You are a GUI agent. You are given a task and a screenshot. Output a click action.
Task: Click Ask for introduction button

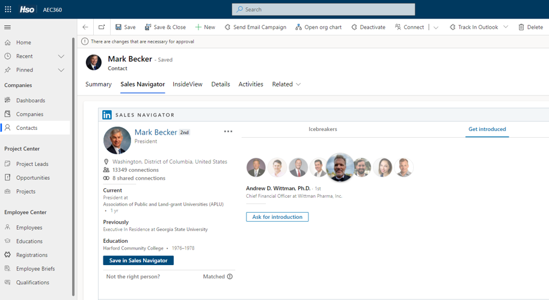click(x=277, y=217)
